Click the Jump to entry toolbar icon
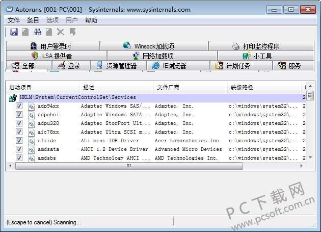Image resolution: width=321 pixels, height=232 pixels. point(73,32)
